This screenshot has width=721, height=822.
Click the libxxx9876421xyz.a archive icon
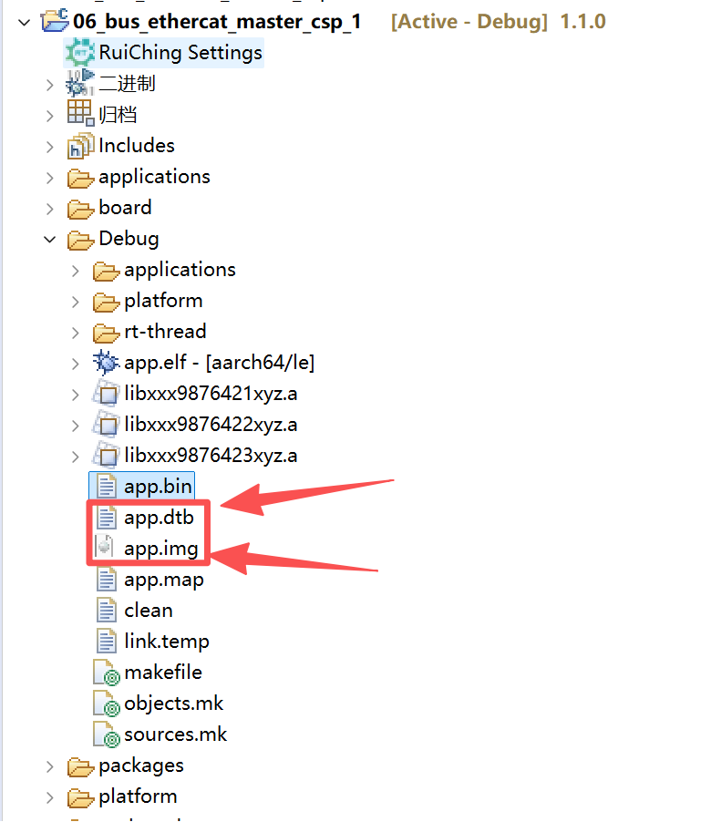106,394
